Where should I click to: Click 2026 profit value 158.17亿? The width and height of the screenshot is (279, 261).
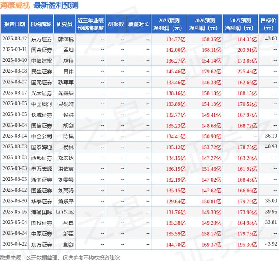coord(211,234)
